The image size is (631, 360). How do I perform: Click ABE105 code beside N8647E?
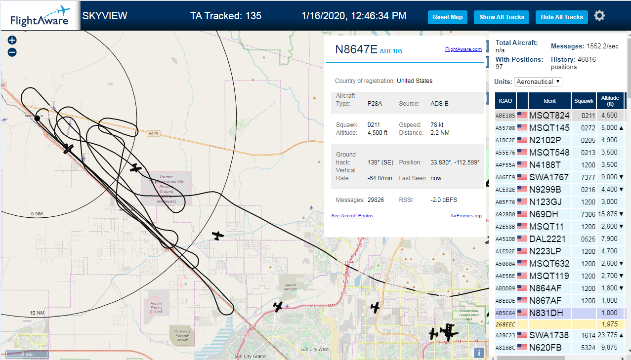pos(391,51)
